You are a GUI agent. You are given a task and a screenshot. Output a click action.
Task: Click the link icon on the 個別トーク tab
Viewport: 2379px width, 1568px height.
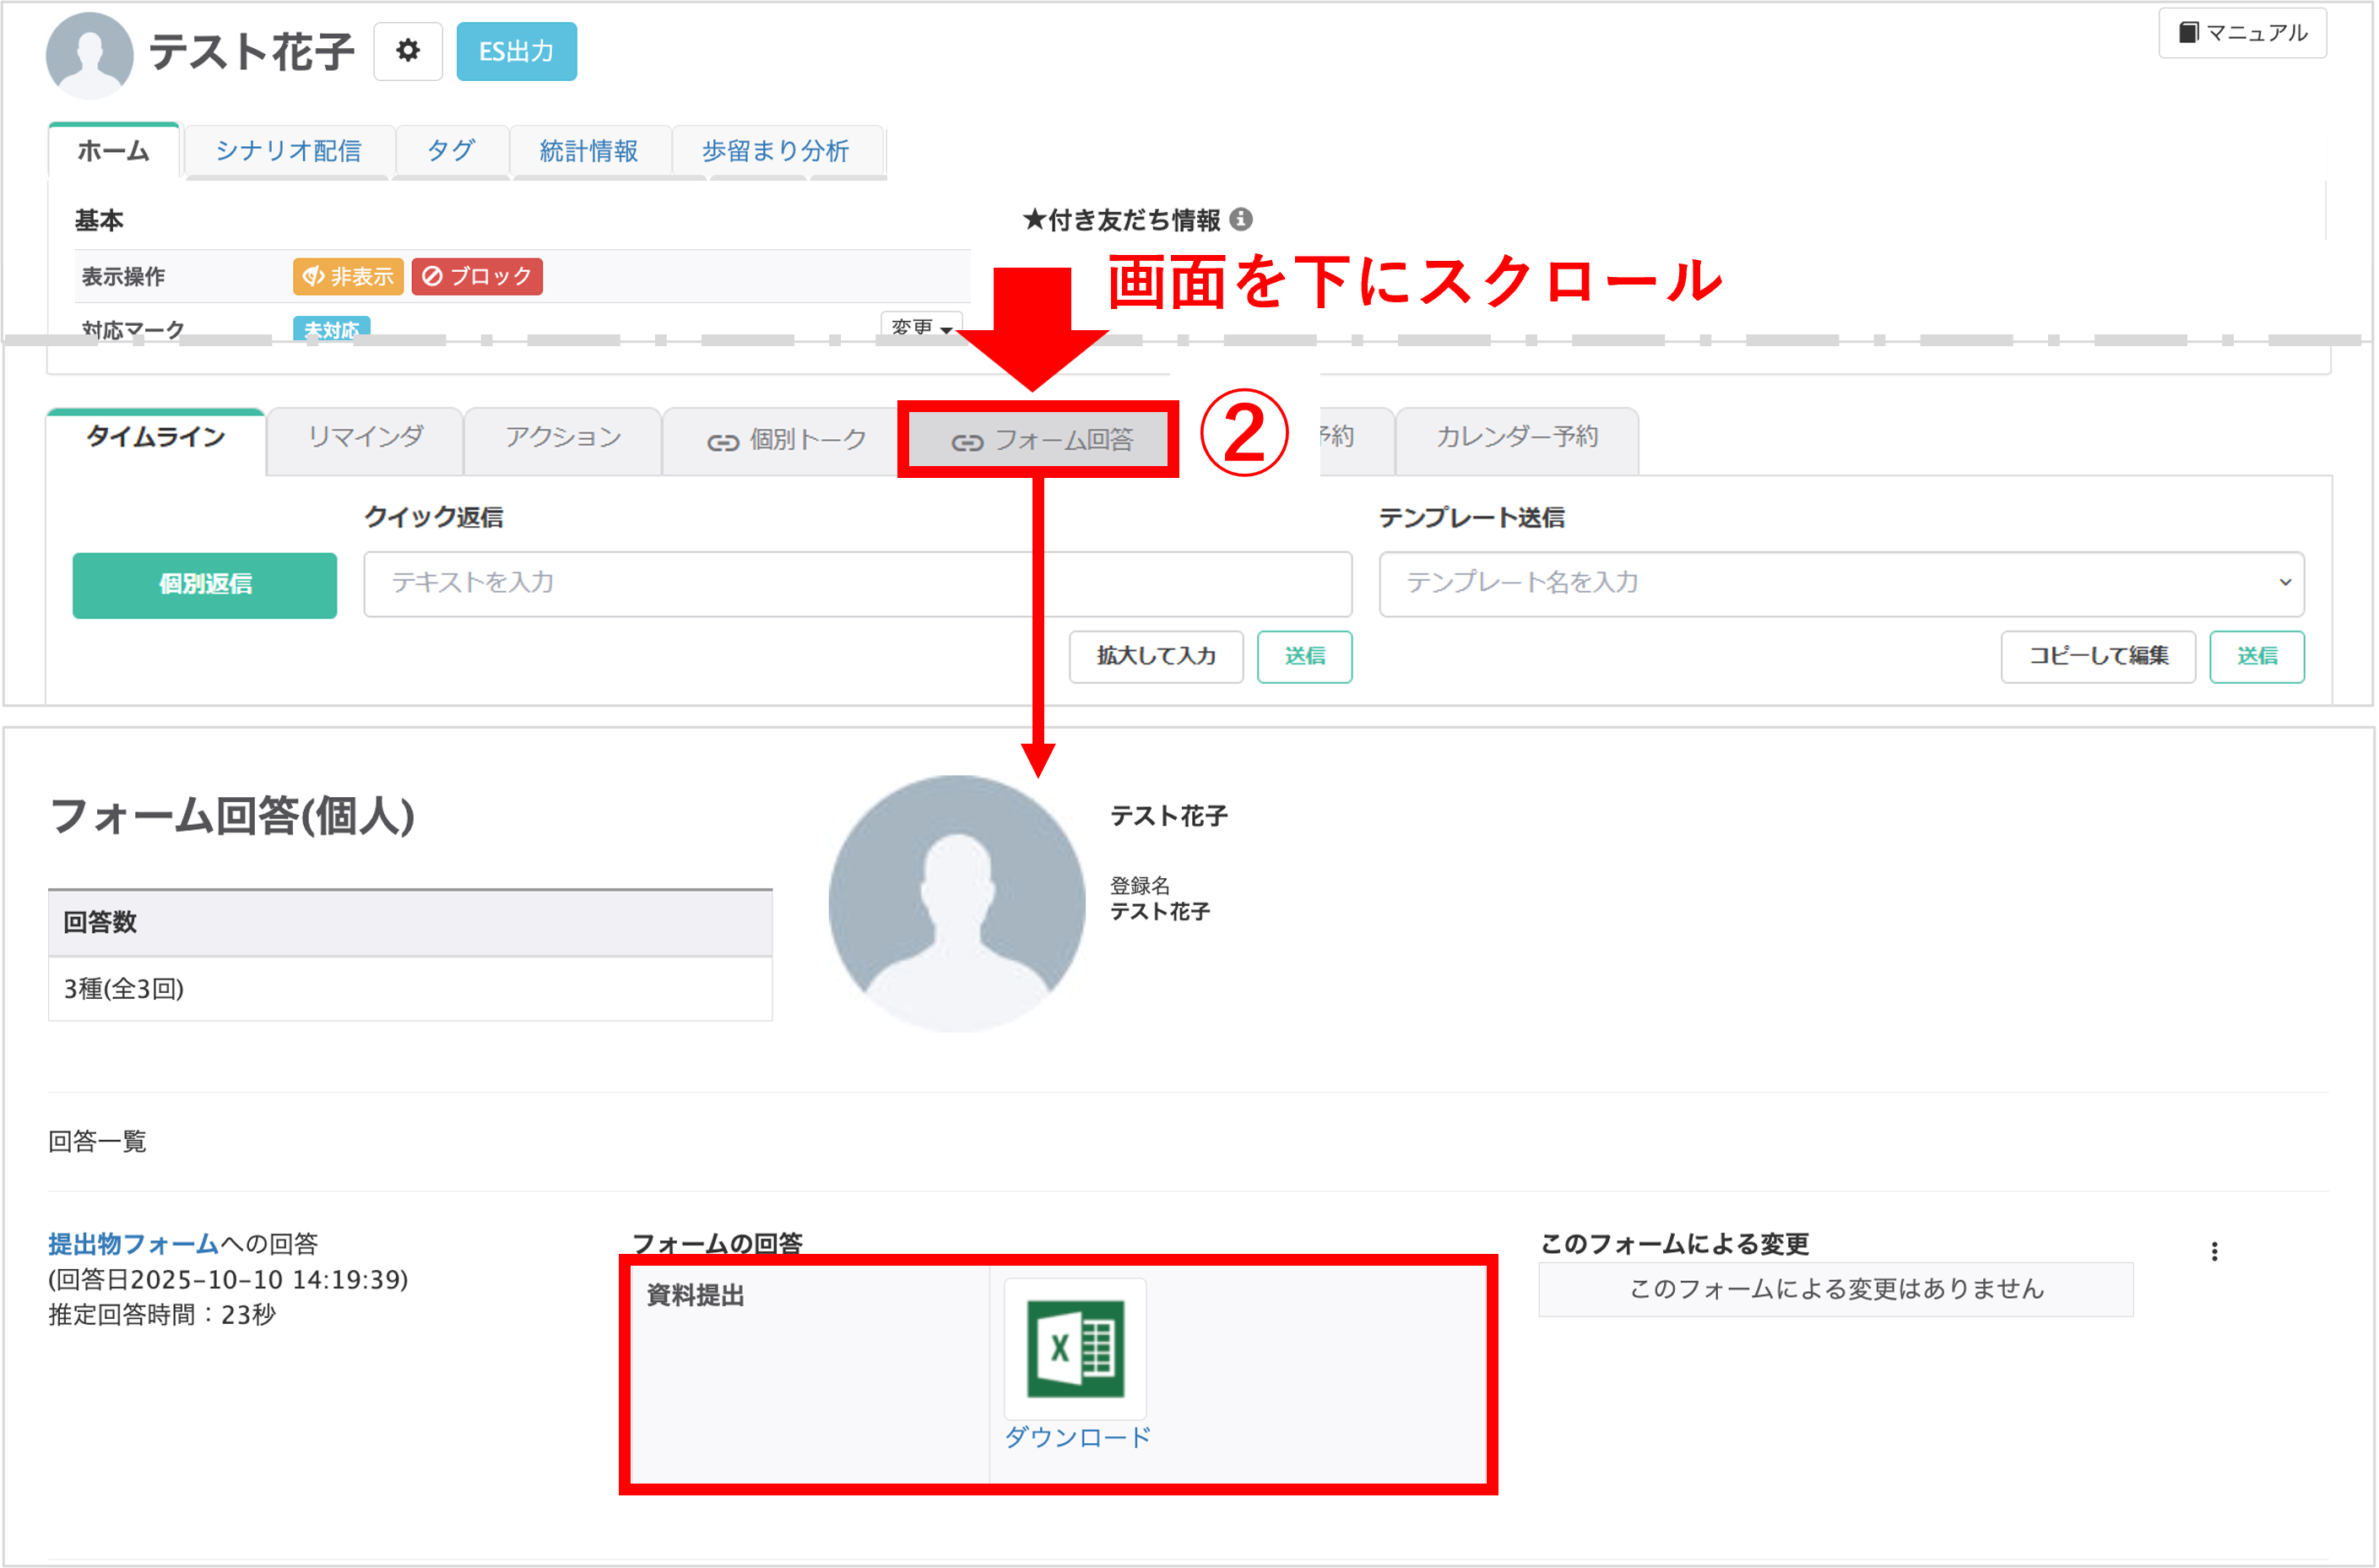[723, 439]
